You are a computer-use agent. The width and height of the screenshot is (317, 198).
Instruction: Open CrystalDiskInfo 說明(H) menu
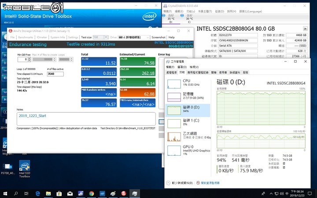(x=232, y=11)
